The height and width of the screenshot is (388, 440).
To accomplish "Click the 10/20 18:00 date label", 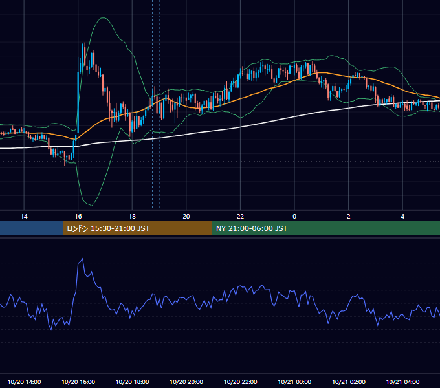I will click(132, 382).
